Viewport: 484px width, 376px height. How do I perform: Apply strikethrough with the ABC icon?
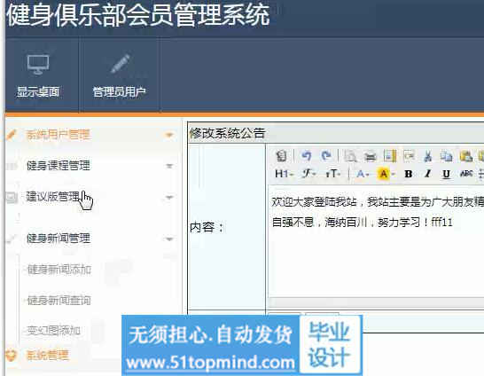tap(465, 174)
